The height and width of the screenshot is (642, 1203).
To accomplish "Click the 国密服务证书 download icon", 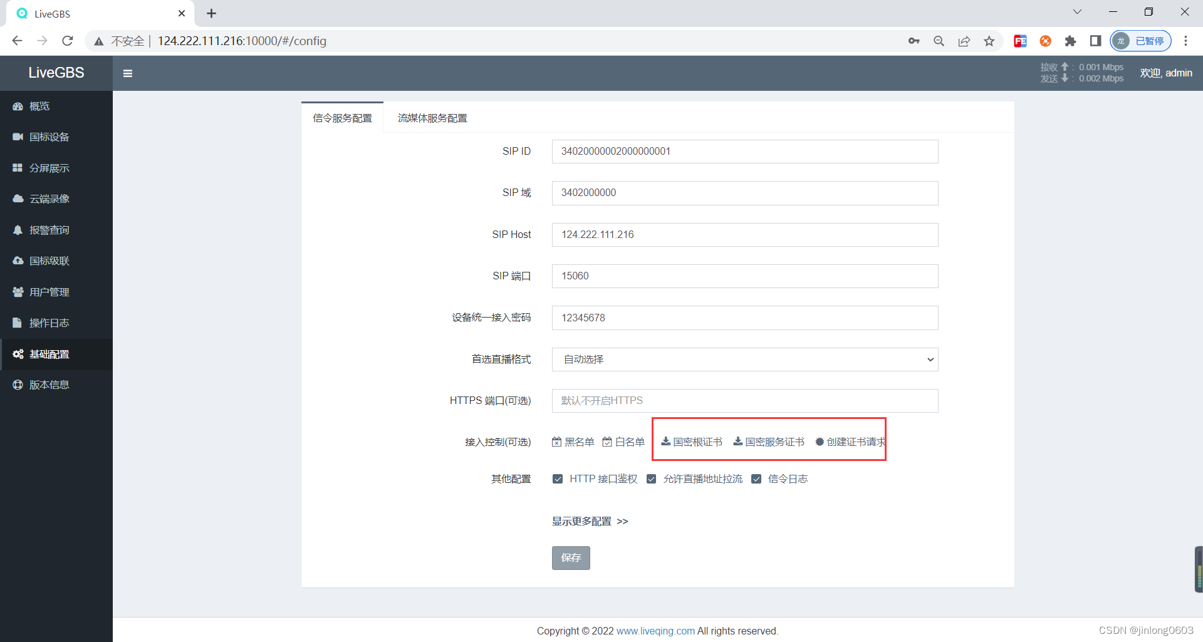I will (x=738, y=442).
